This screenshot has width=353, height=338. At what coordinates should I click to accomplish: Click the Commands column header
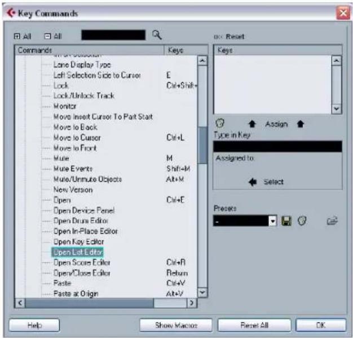pyautogui.click(x=89, y=50)
